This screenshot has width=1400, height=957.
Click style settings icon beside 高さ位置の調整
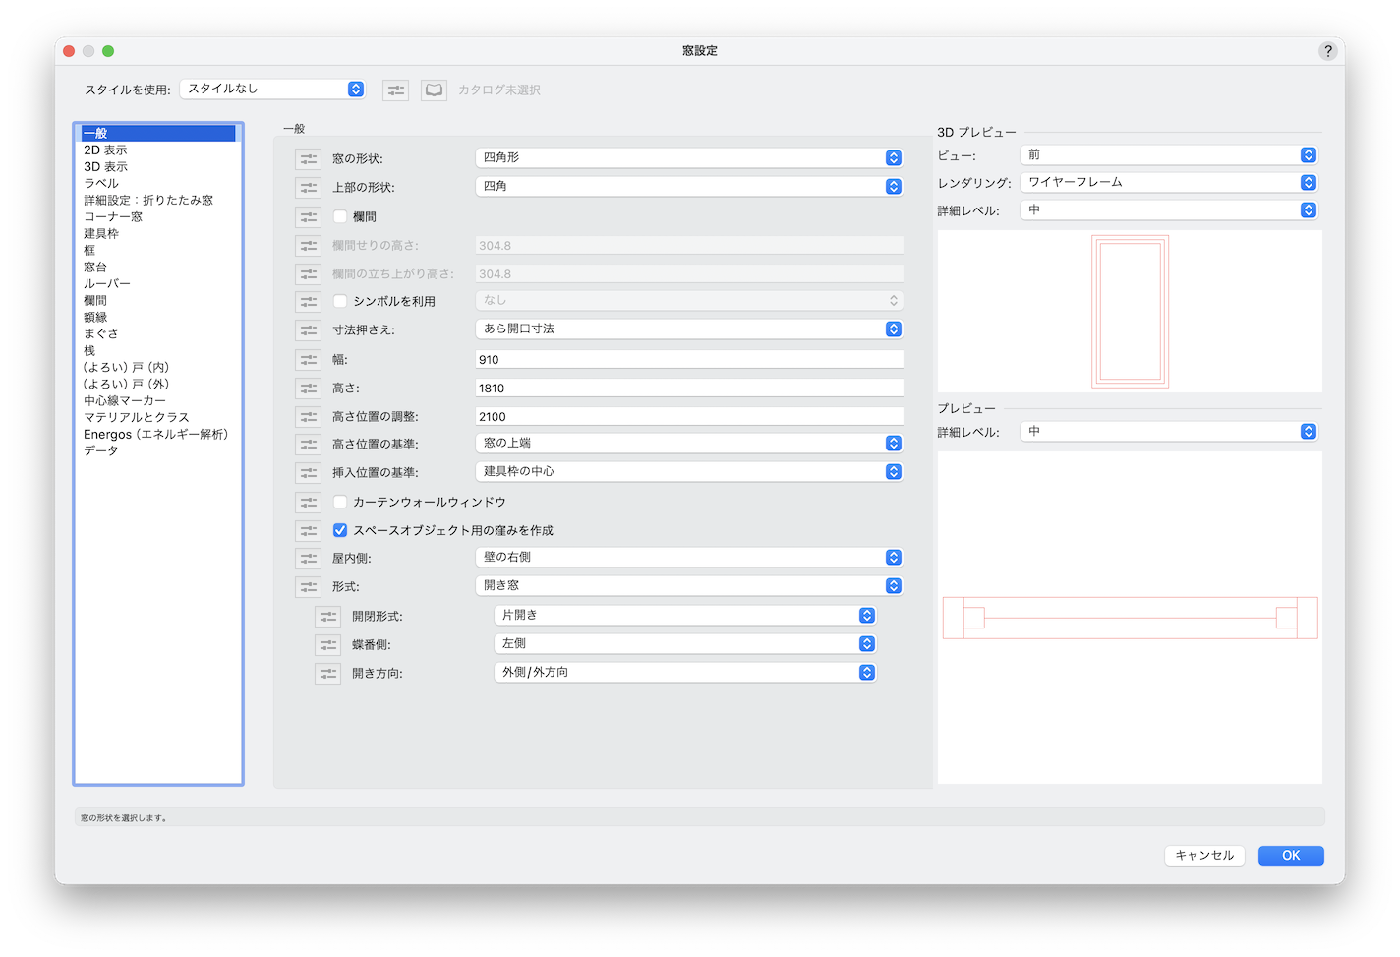pyautogui.click(x=308, y=417)
